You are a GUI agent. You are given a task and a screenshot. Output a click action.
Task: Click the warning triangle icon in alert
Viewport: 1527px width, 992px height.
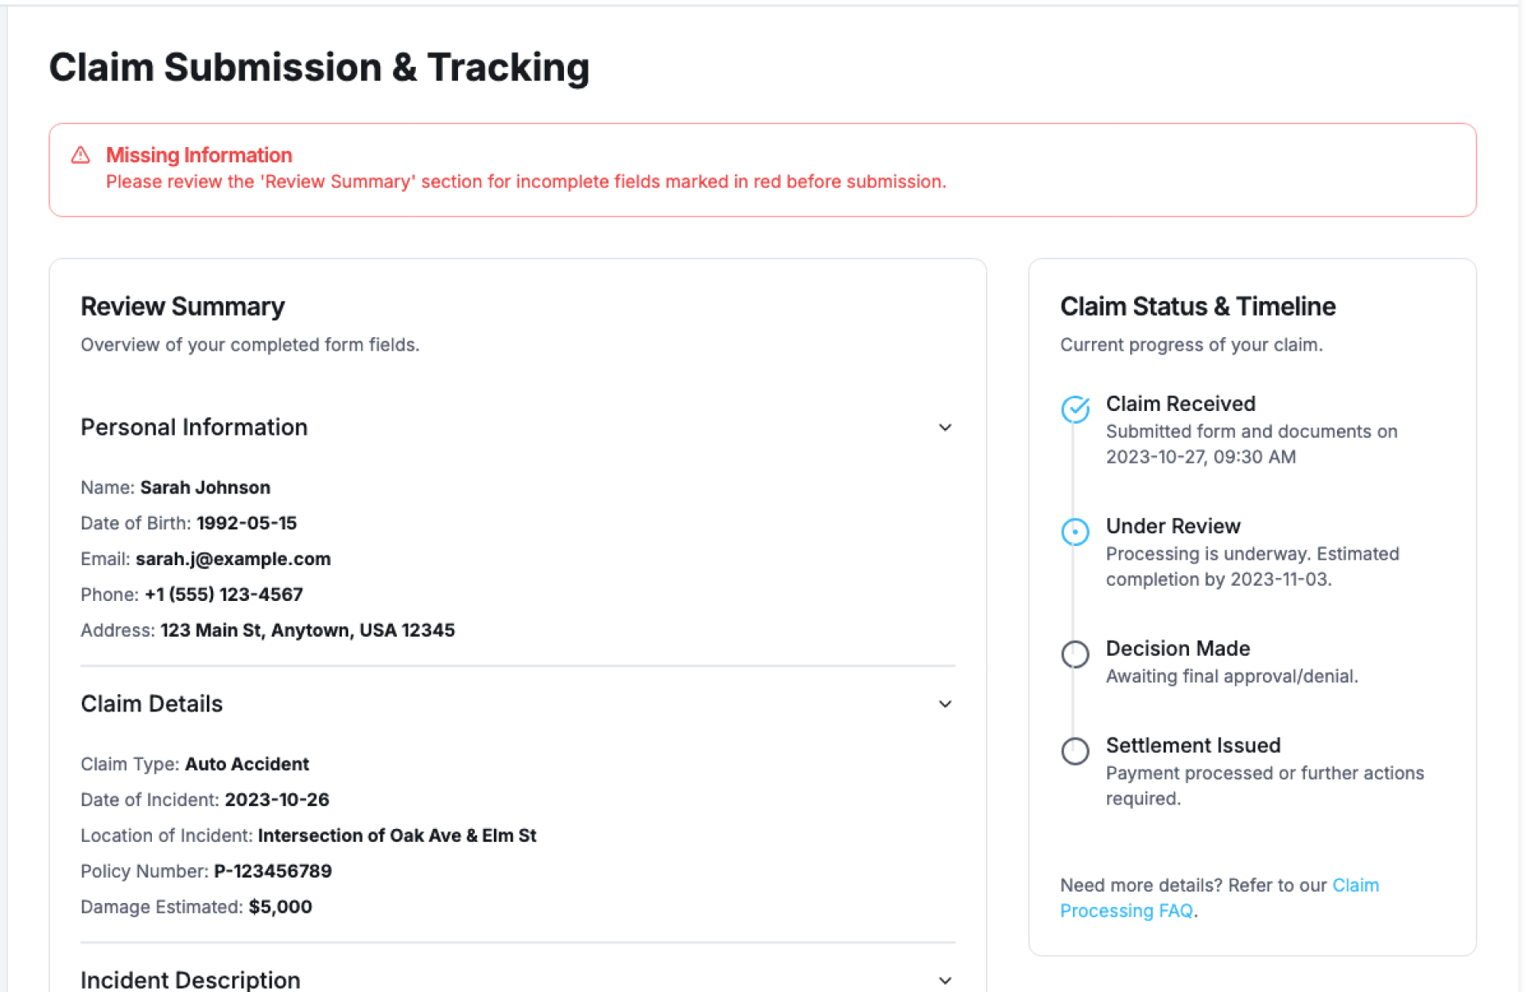[80, 155]
